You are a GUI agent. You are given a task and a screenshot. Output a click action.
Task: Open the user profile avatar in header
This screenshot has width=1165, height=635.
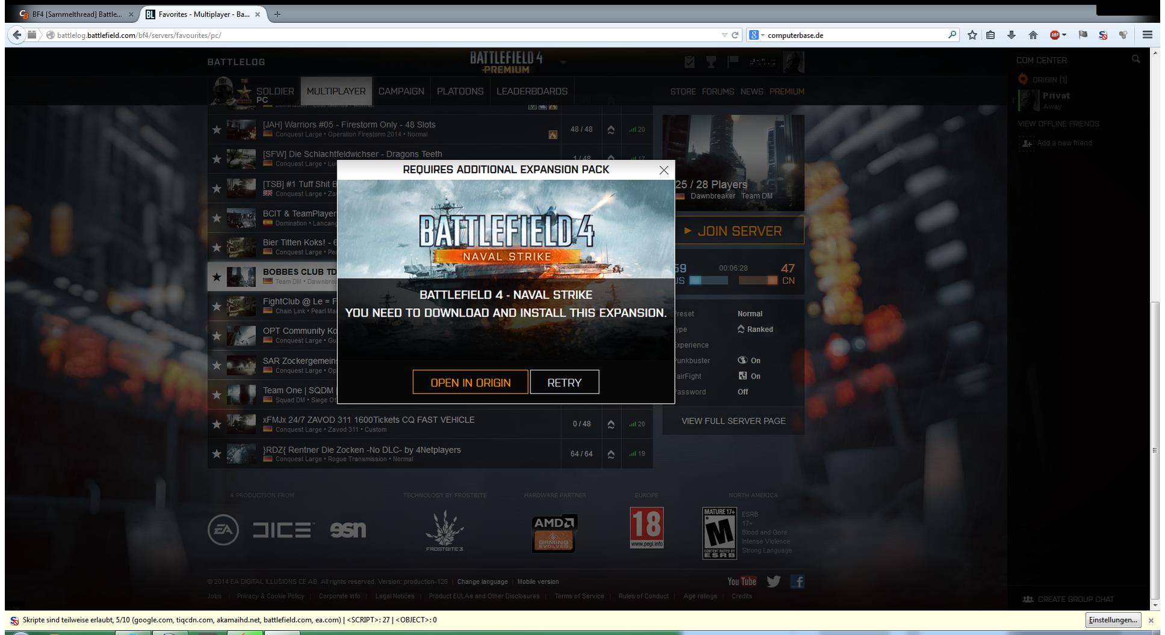point(794,62)
